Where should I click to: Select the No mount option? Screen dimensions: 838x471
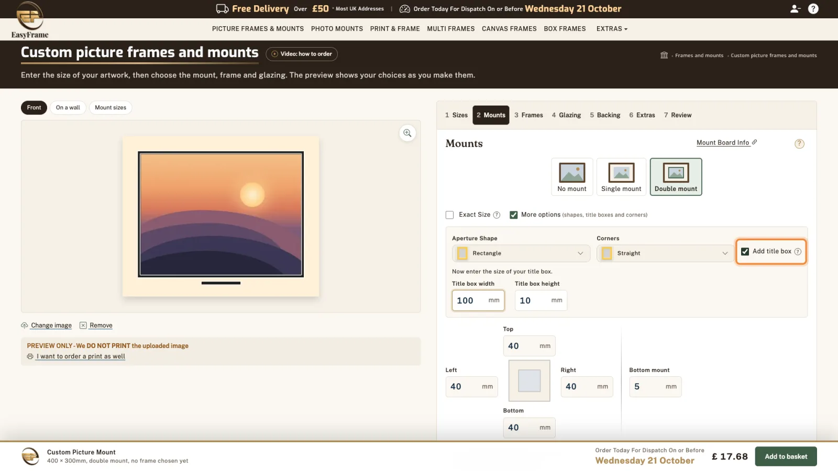[x=572, y=177]
